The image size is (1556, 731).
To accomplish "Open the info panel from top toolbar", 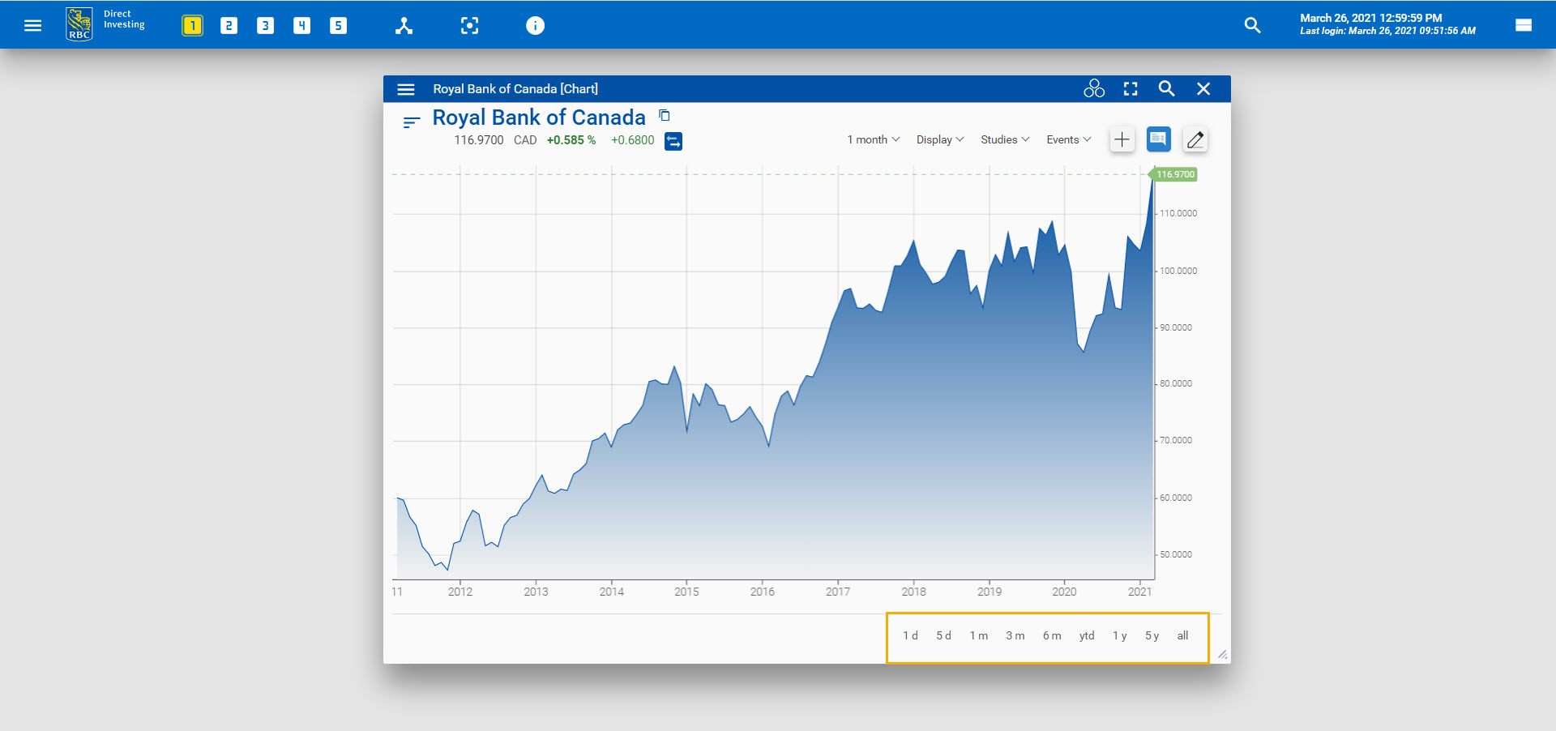I will pyautogui.click(x=535, y=25).
